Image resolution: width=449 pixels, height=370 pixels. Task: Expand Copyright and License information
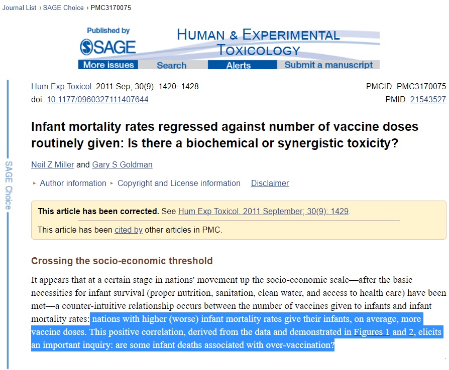point(179,183)
